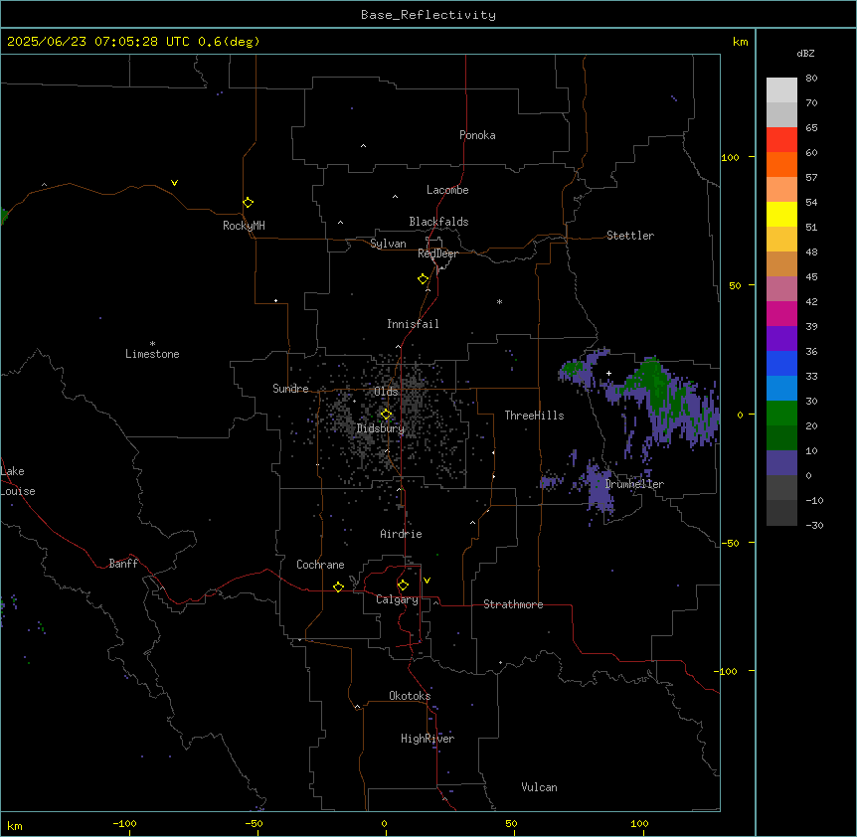Click the Stettler city label
Image resolution: width=857 pixels, height=837 pixels.
[630, 236]
